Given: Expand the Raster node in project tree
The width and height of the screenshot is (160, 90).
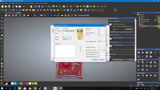Looking at the screenshot, I should (138, 18).
